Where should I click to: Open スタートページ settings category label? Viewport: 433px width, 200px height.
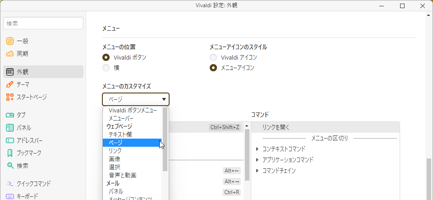[x=32, y=97]
